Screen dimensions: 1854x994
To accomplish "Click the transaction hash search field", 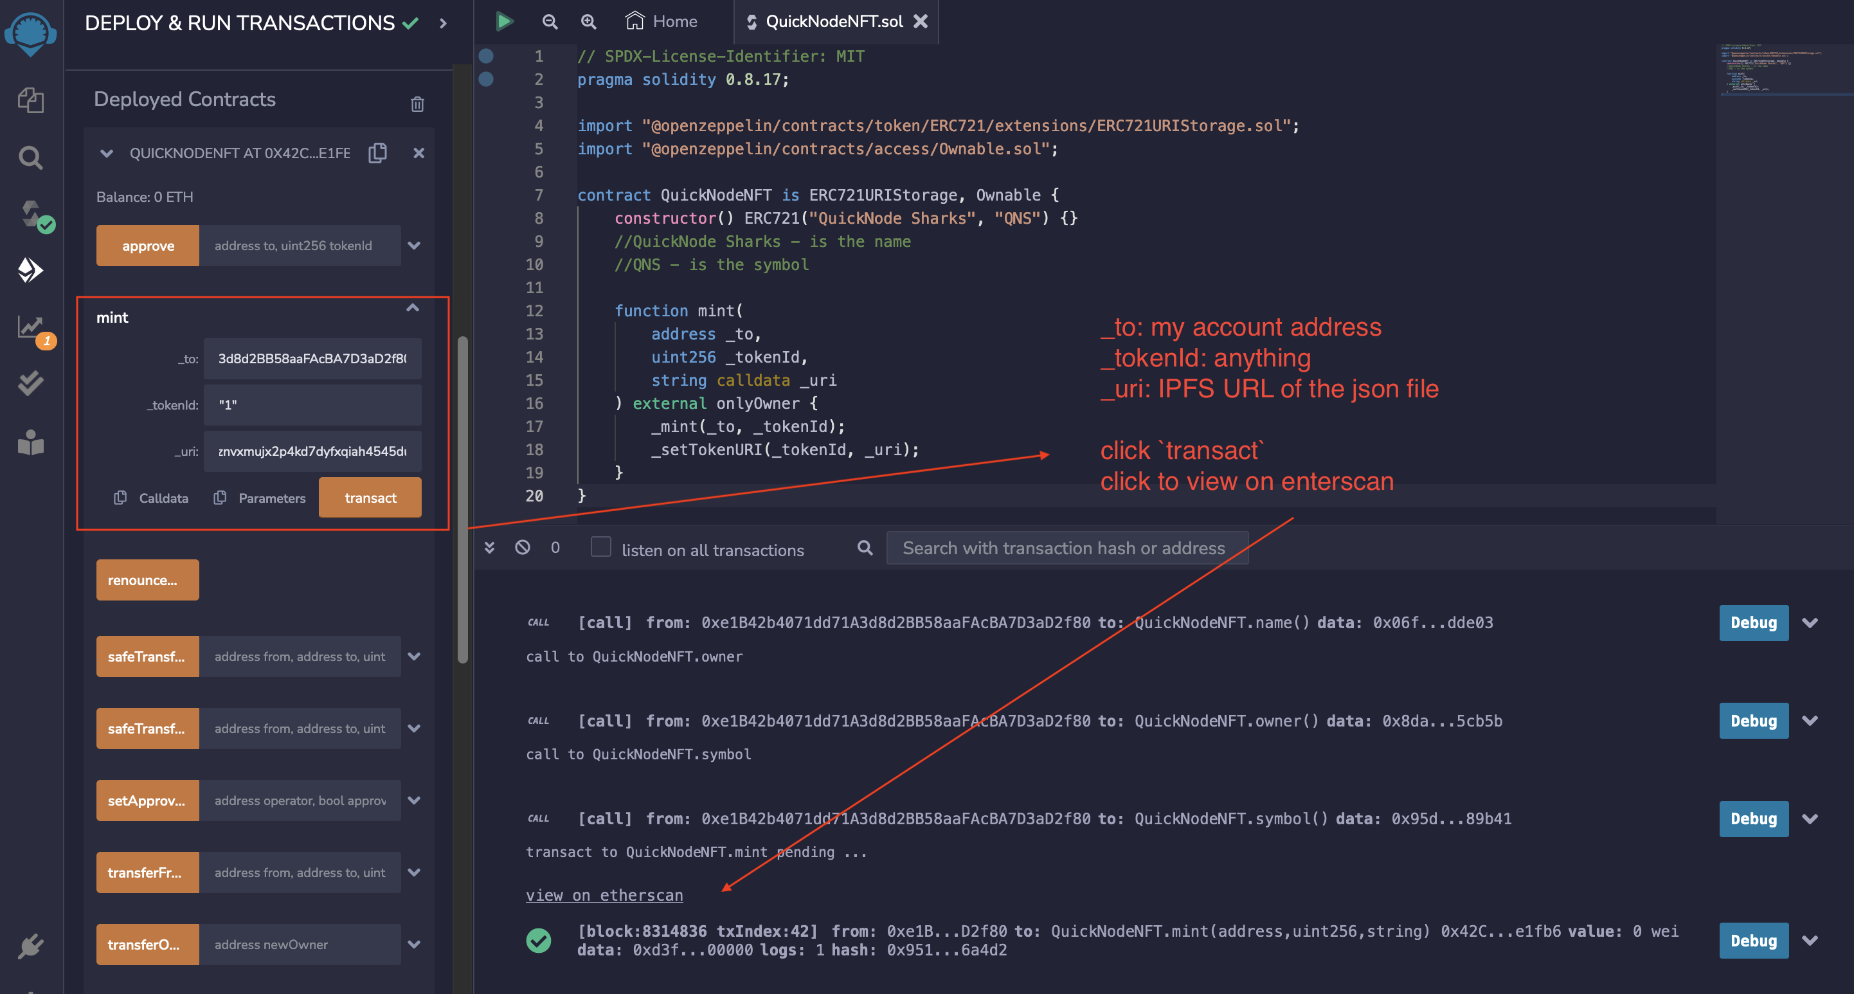I will tap(1066, 548).
